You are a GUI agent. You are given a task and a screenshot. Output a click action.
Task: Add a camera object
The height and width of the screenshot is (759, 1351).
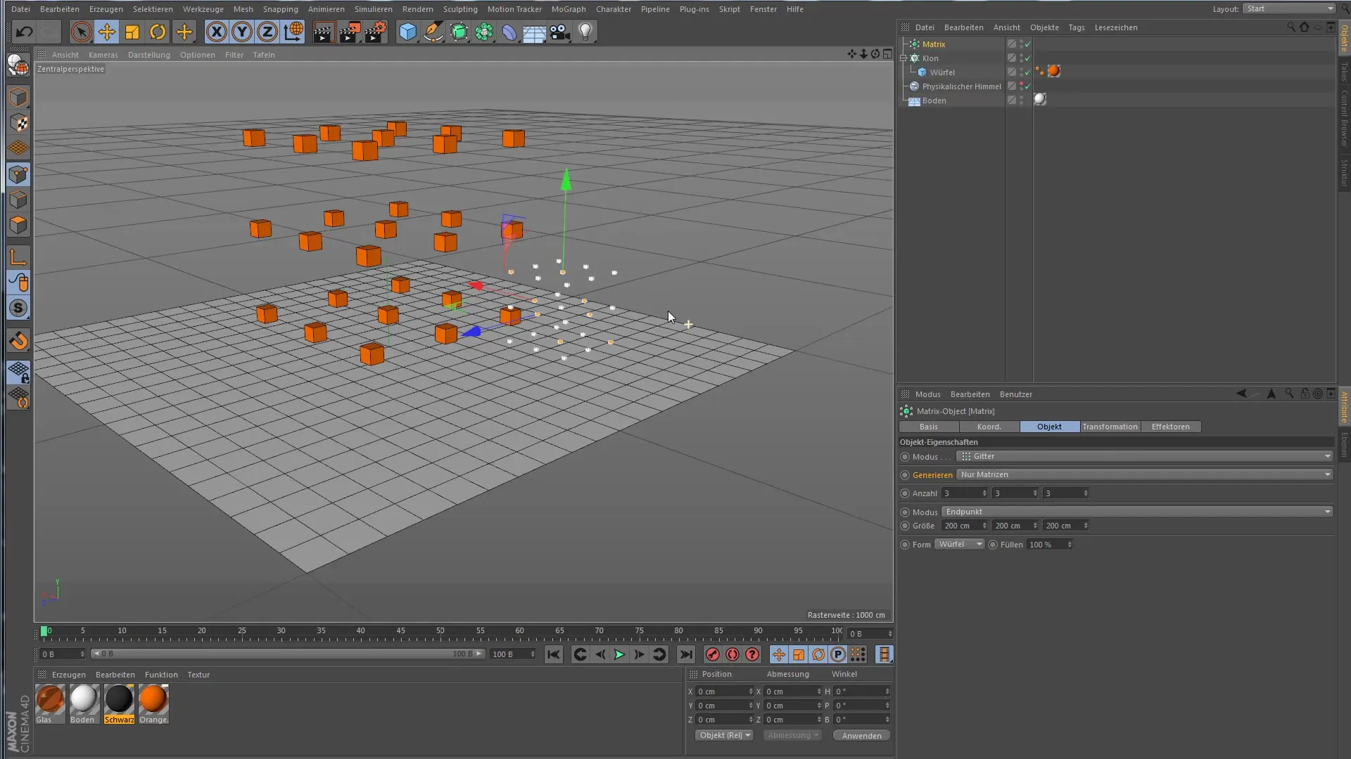(x=560, y=32)
